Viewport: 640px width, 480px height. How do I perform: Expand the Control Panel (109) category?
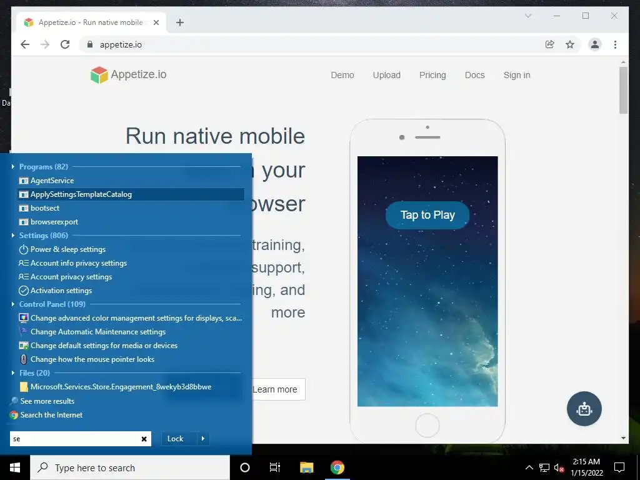pos(13,304)
